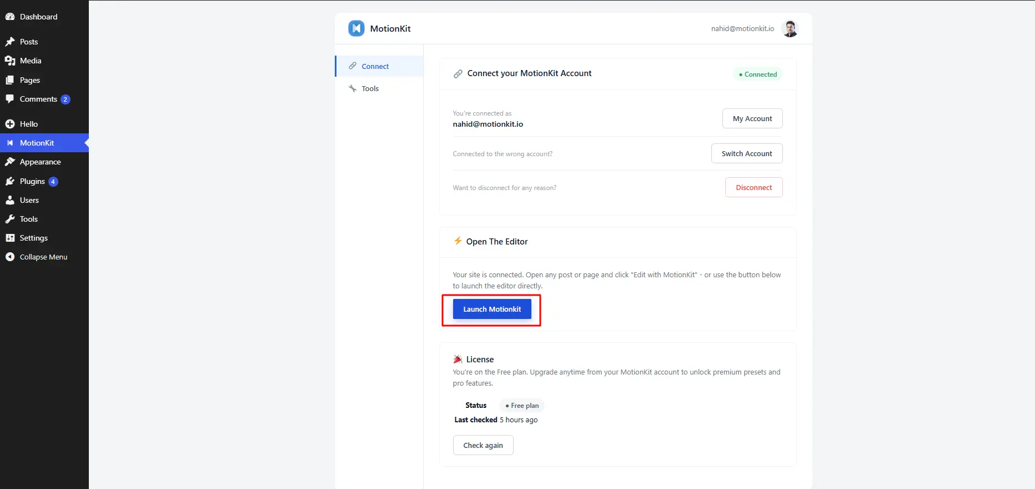Image resolution: width=1035 pixels, height=489 pixels.
Task: Click the Plugins update badge 4
Action: click(53, 182)
